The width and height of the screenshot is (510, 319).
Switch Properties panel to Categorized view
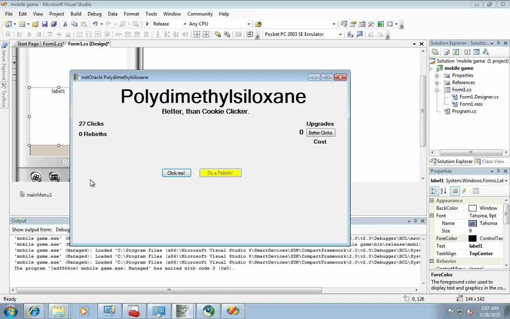[434, 191]
